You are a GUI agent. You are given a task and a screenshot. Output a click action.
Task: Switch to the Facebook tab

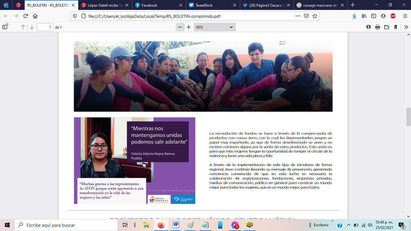(x=159, y=5)
